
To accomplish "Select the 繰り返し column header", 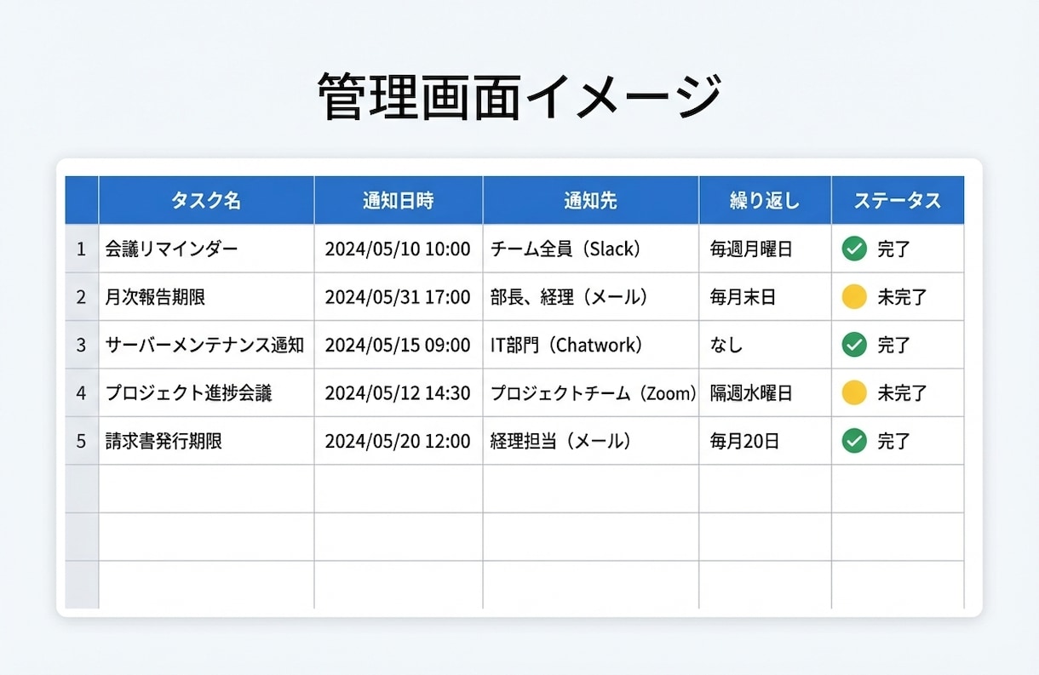I will 765,200.
